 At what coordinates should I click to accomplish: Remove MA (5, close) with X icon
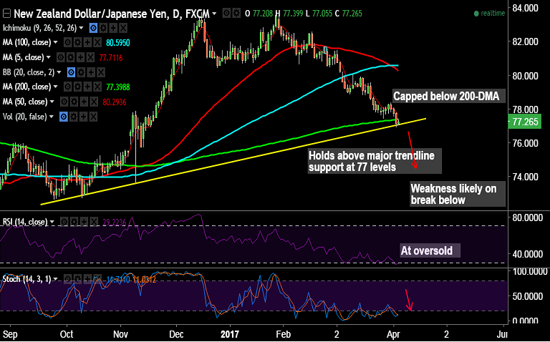(x=90, y=57)
